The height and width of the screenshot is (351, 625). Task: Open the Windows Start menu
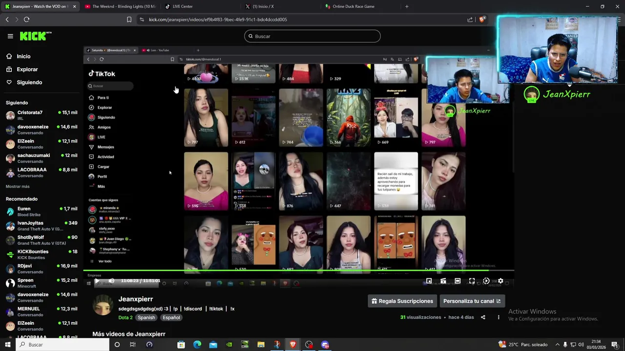7,345
